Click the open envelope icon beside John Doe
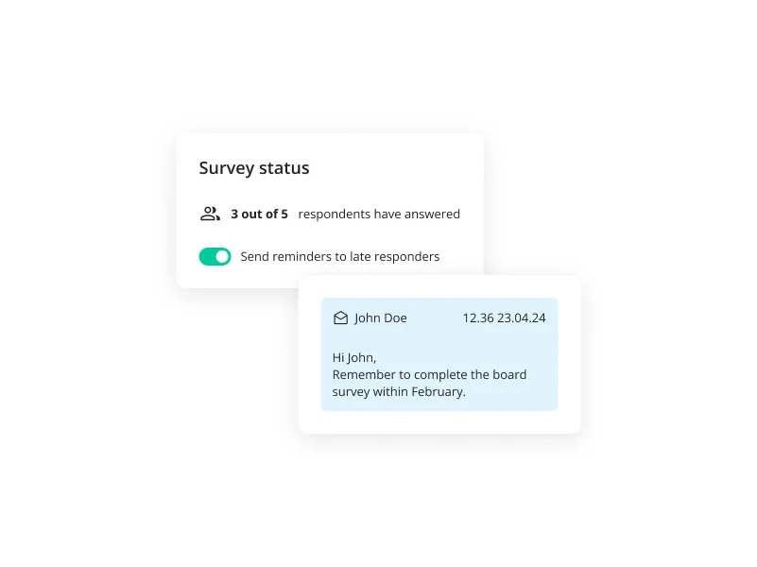The image size is (757, 567). click(x=340, y=318)
